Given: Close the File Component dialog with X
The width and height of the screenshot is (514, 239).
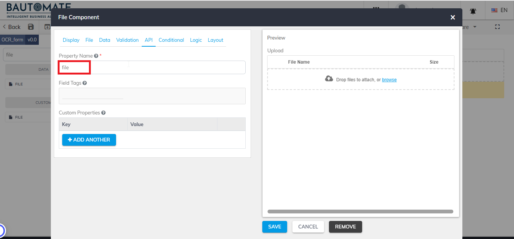Looking at the screenshot, I should [x=453, y=17].
